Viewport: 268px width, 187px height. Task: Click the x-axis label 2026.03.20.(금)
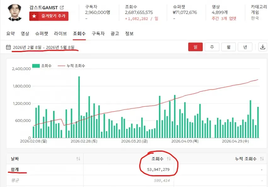pos(135,141)
